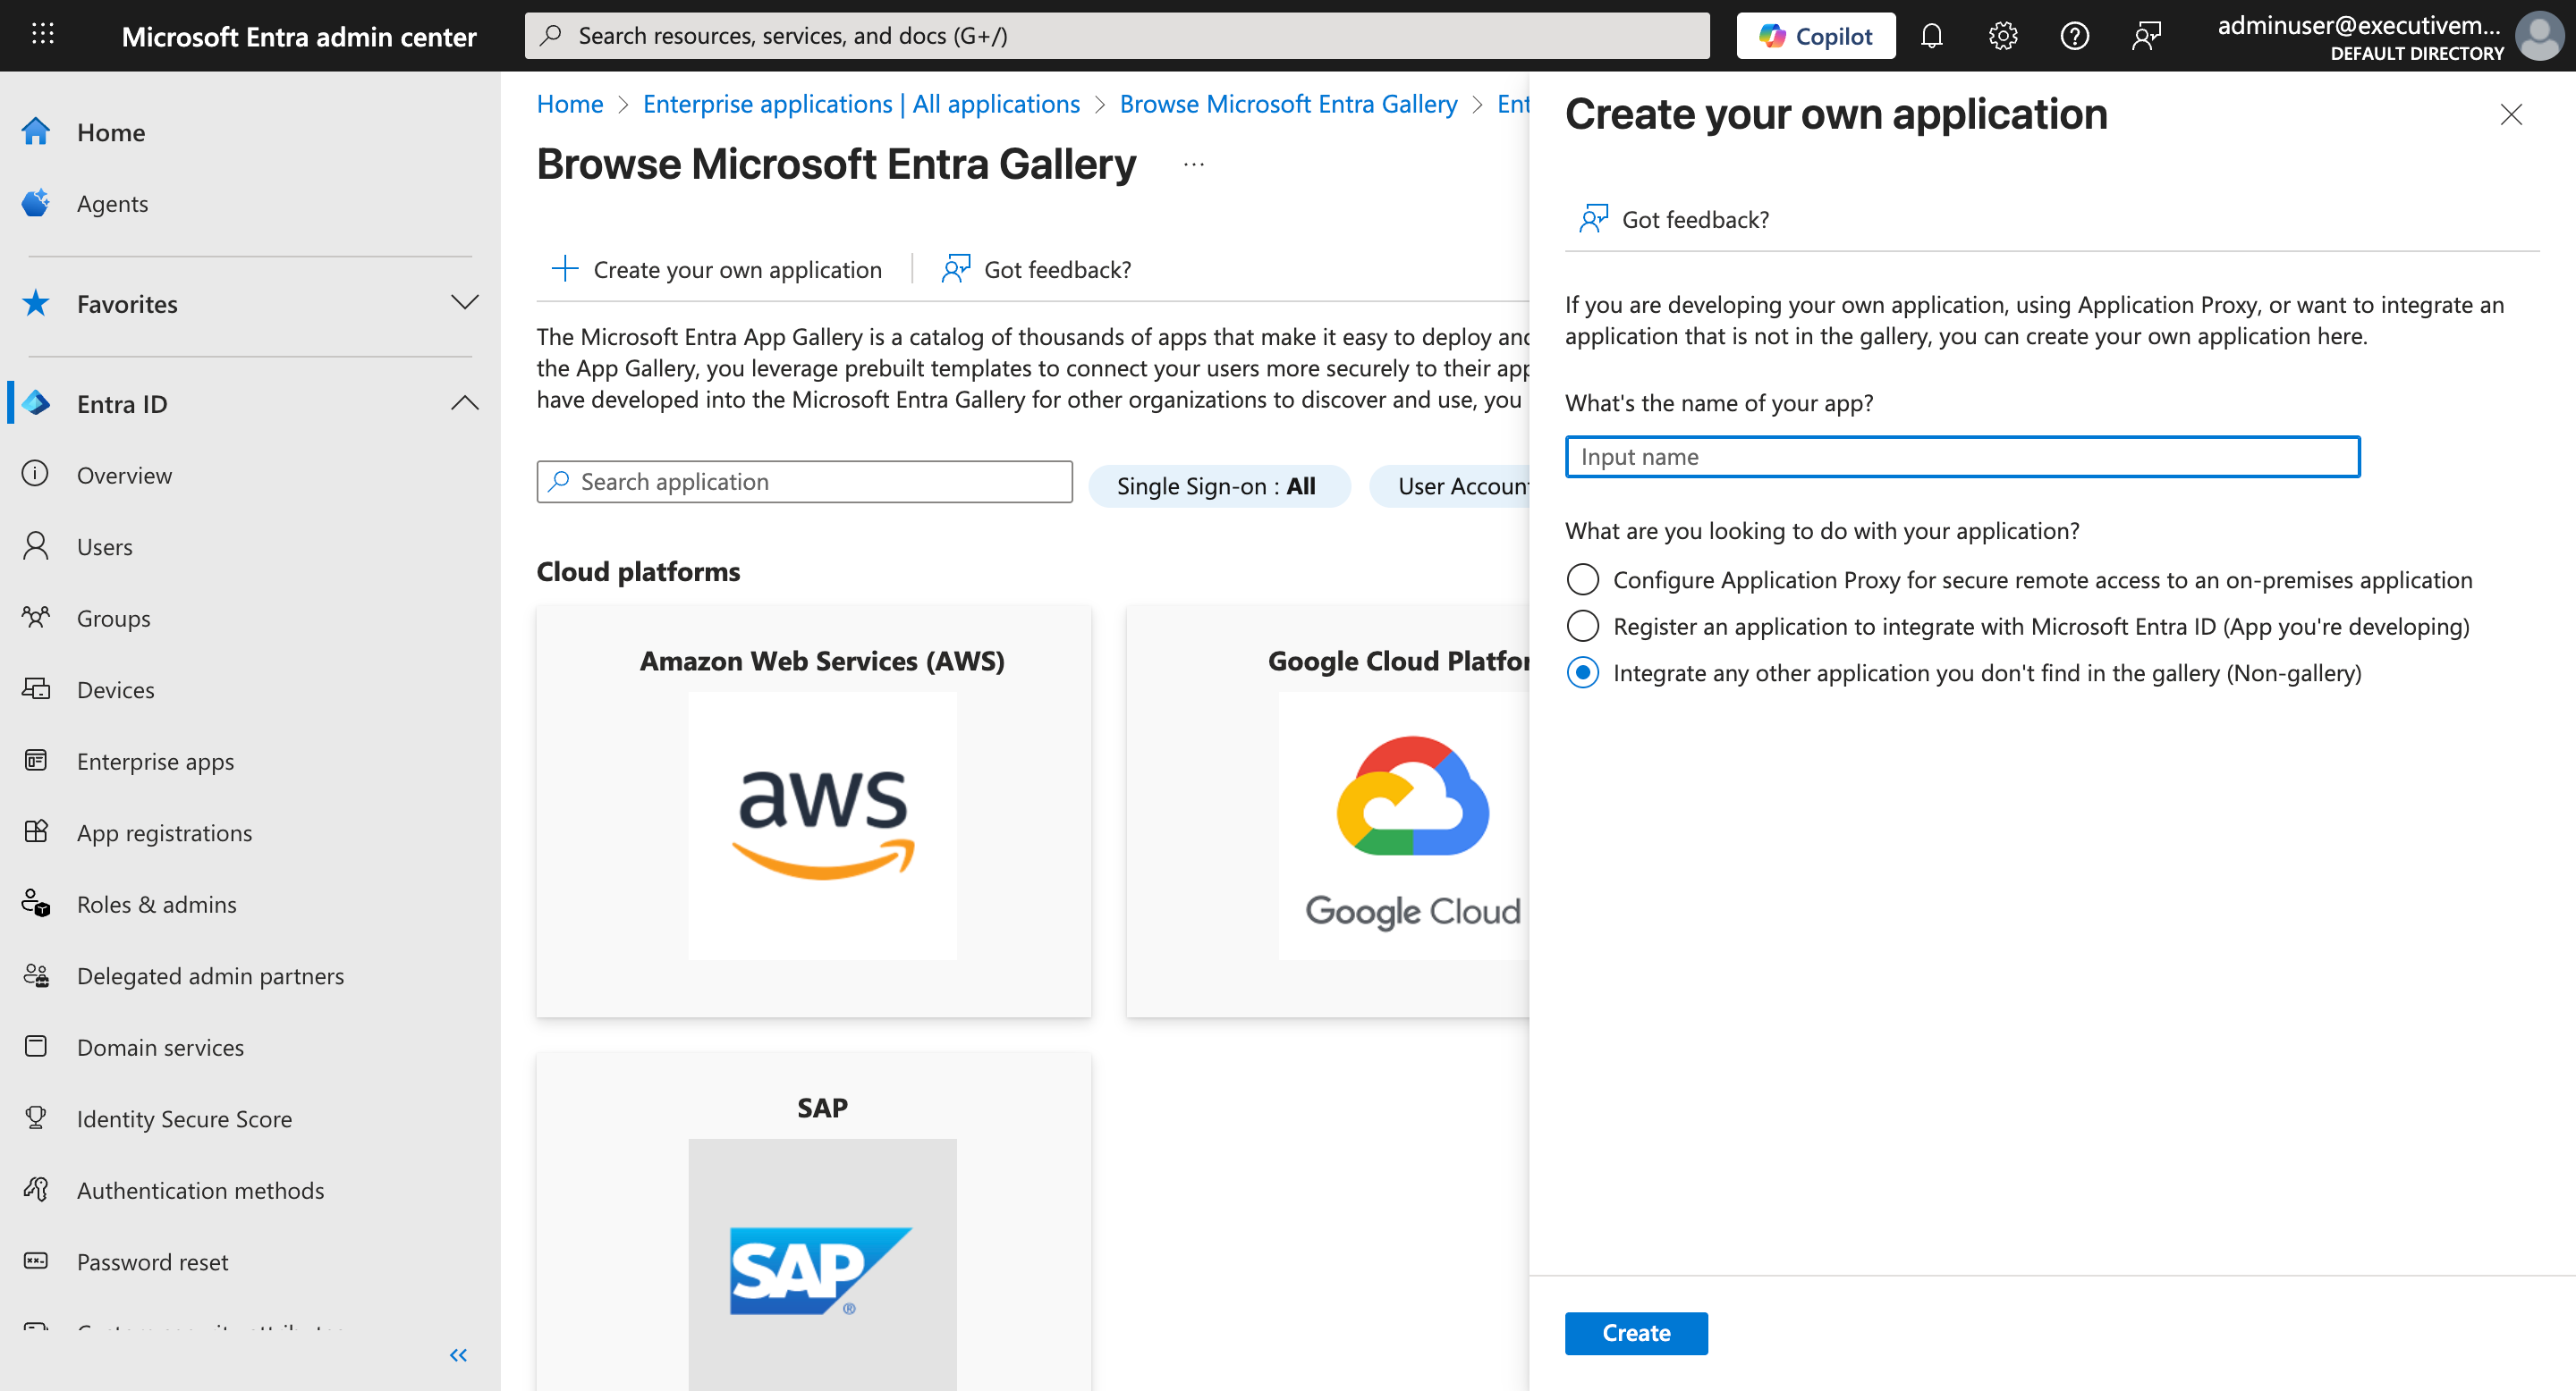Open the notifications bell icon
This screenshot has width=2576, height=1391.
click(x=1931, y=36)
